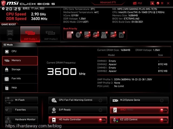Open Hardware Monitor
Screen dimensions: 173x129
pyautogui.click(x=21, y=120)
